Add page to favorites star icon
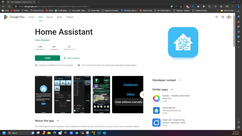Image resolution: width=242 pixels, height=136 pixels. click(181, 6)
